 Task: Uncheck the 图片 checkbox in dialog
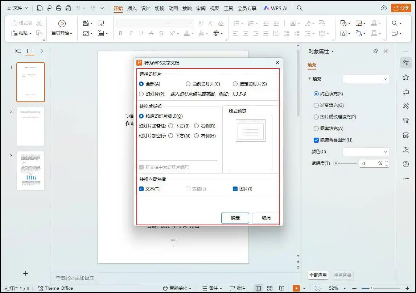click(x=235, y=189)
